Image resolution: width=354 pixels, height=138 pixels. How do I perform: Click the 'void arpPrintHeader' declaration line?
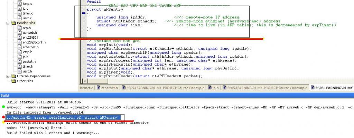click(145, 76)
